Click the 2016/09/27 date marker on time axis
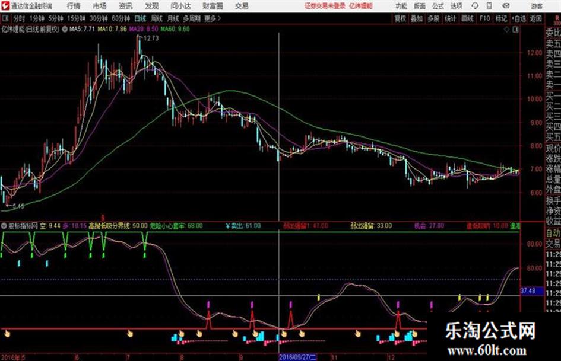Image resolution: width=561 pixels, height=361 pixels. point(297,357)
